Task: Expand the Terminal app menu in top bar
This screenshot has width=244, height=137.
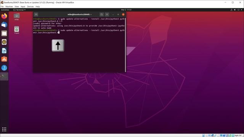Action: coord(19,10)
